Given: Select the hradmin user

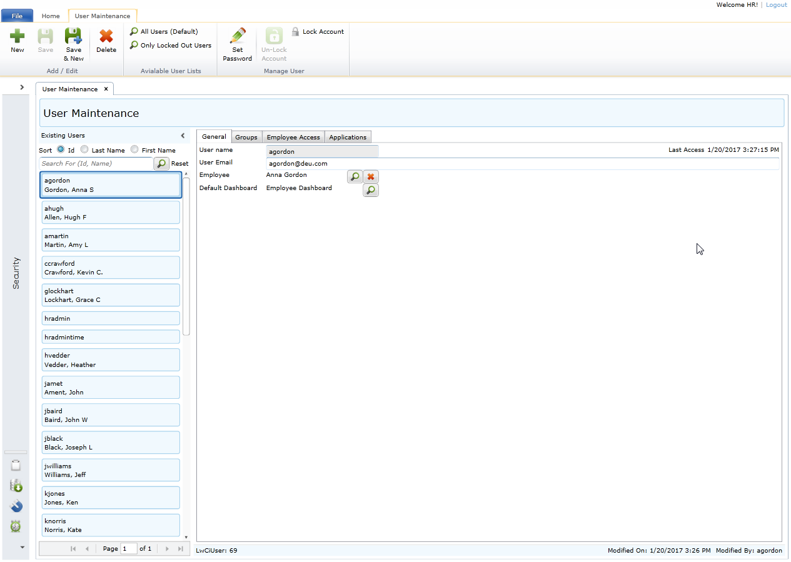Looking at the screenshot, I should [111, 318].
